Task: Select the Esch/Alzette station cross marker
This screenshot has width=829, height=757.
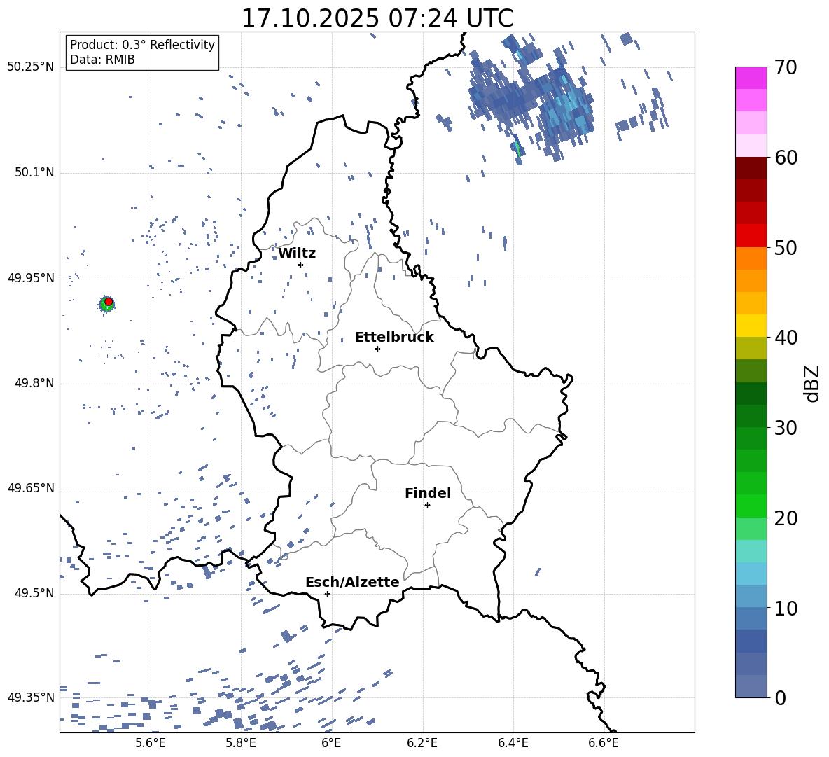Action: click(327, 594)
